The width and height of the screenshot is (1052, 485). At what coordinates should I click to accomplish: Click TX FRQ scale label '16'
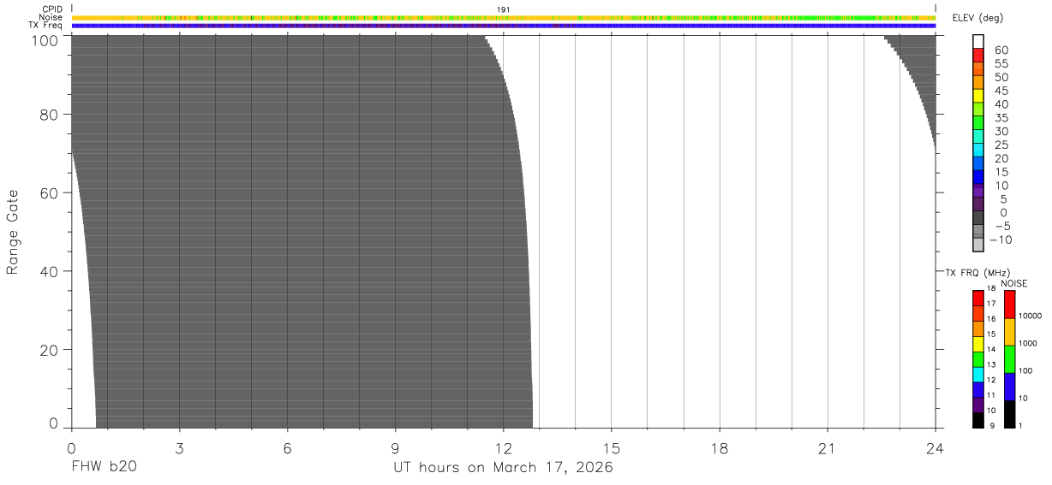[x=991, y=319]
